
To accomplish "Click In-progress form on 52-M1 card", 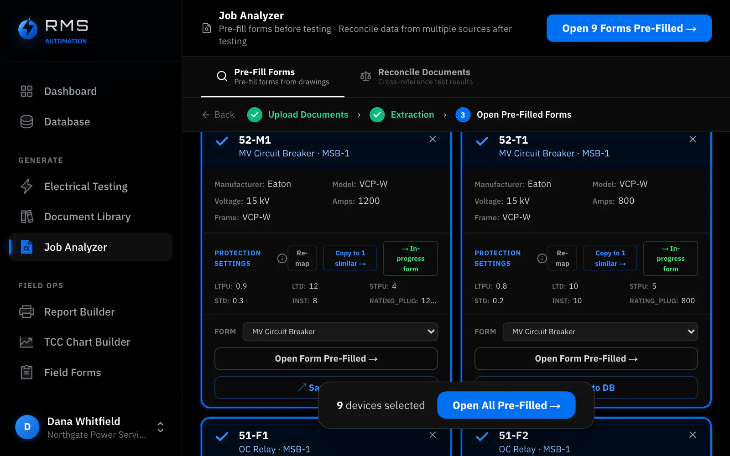I will tap(411, 259).
